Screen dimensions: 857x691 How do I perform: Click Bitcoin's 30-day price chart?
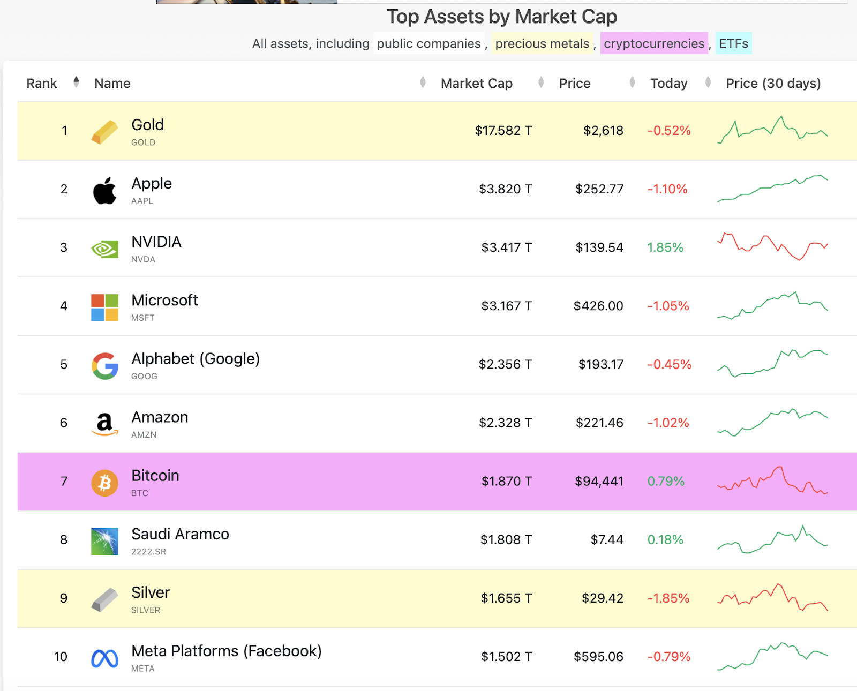(772, 481)
